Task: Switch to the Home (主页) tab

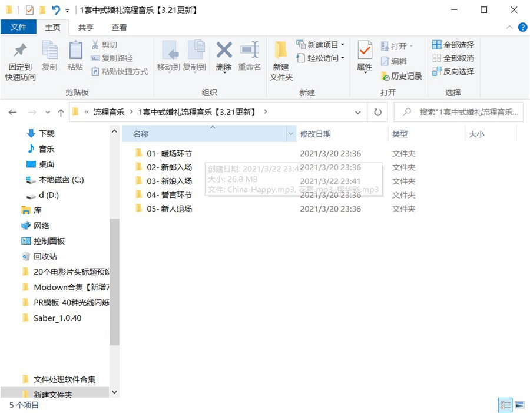Action: (x=52, y=28)
